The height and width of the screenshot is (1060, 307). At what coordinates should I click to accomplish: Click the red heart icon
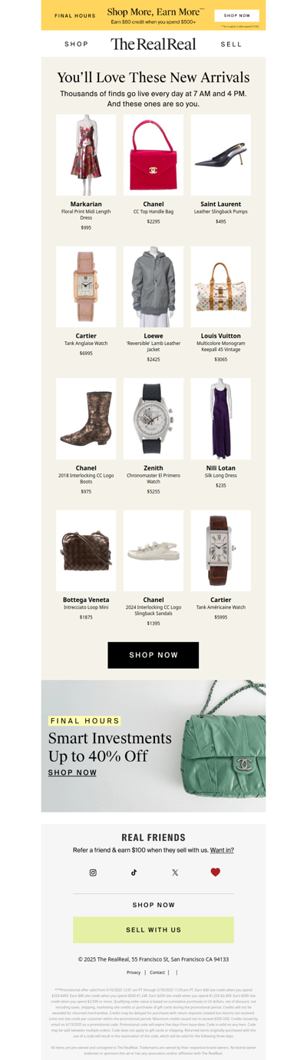(x=216, y=872)
